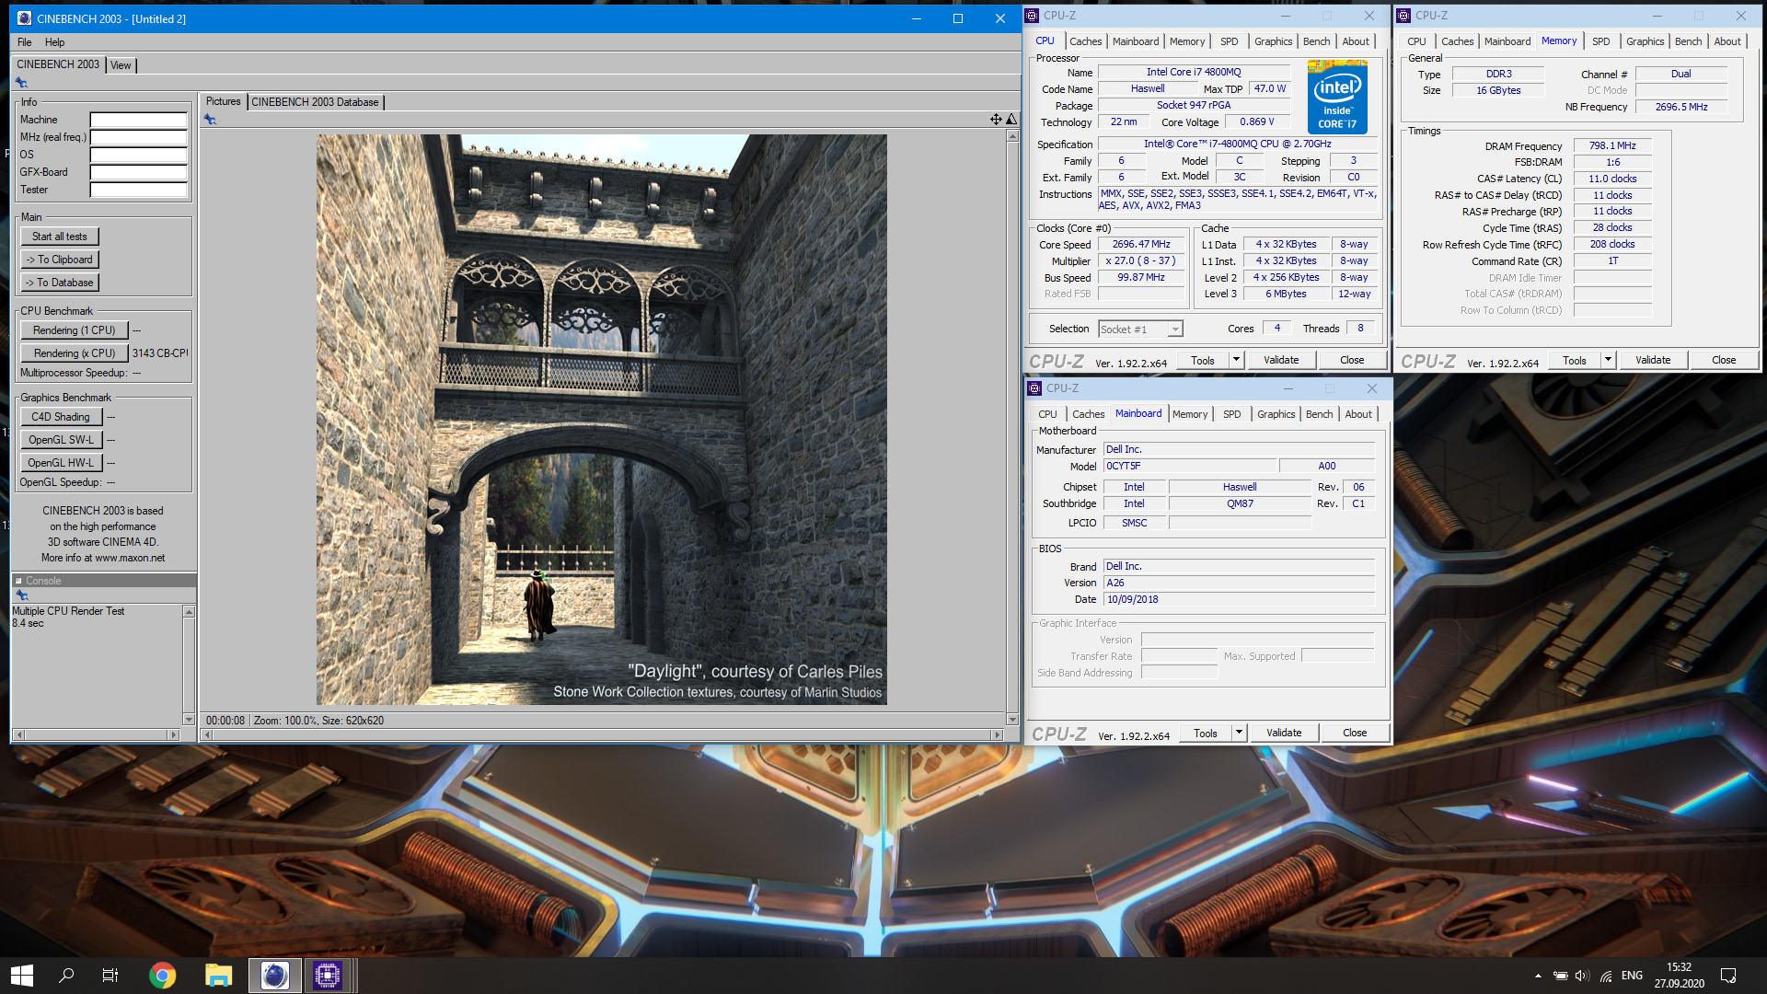Click the picture panel vertical scrollbar

[x=1012, y=427]
